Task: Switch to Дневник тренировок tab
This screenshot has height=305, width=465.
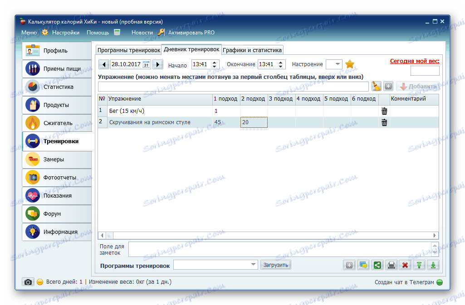Action: pos(191,49)
